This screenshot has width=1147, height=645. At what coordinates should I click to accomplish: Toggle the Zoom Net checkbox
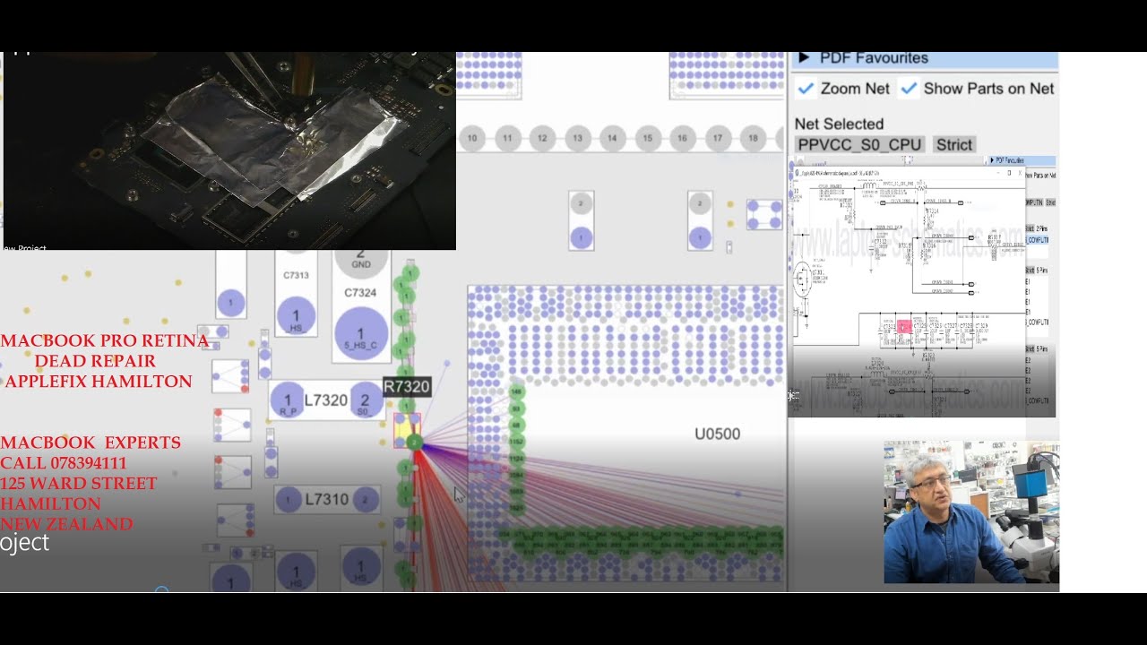point(806,88)
